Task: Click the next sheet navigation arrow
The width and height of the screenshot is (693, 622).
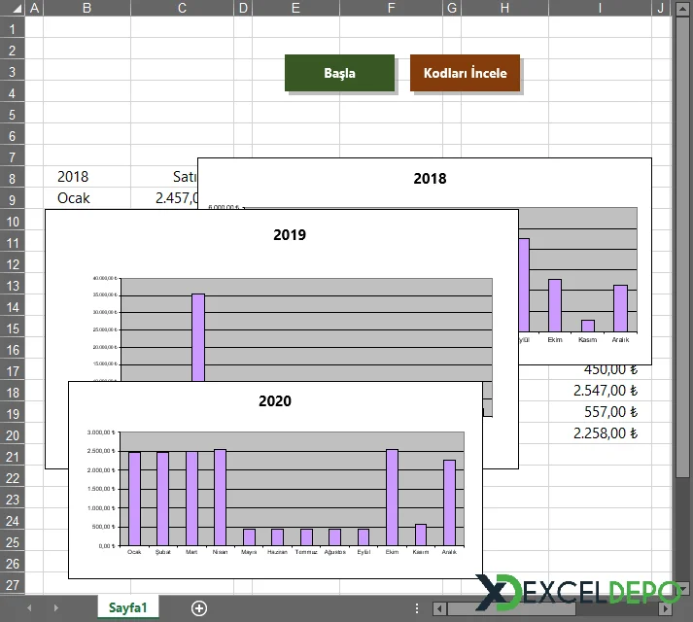Action: [x=54, y=608]
